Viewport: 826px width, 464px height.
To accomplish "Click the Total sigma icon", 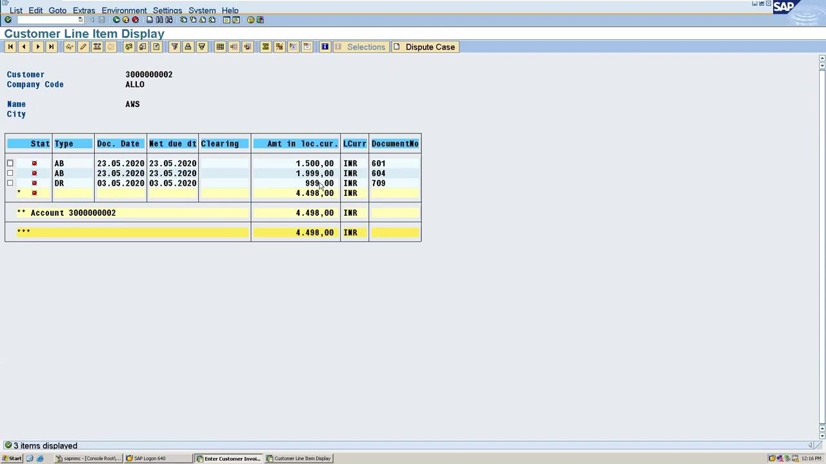I will click(x=265, y=47).
